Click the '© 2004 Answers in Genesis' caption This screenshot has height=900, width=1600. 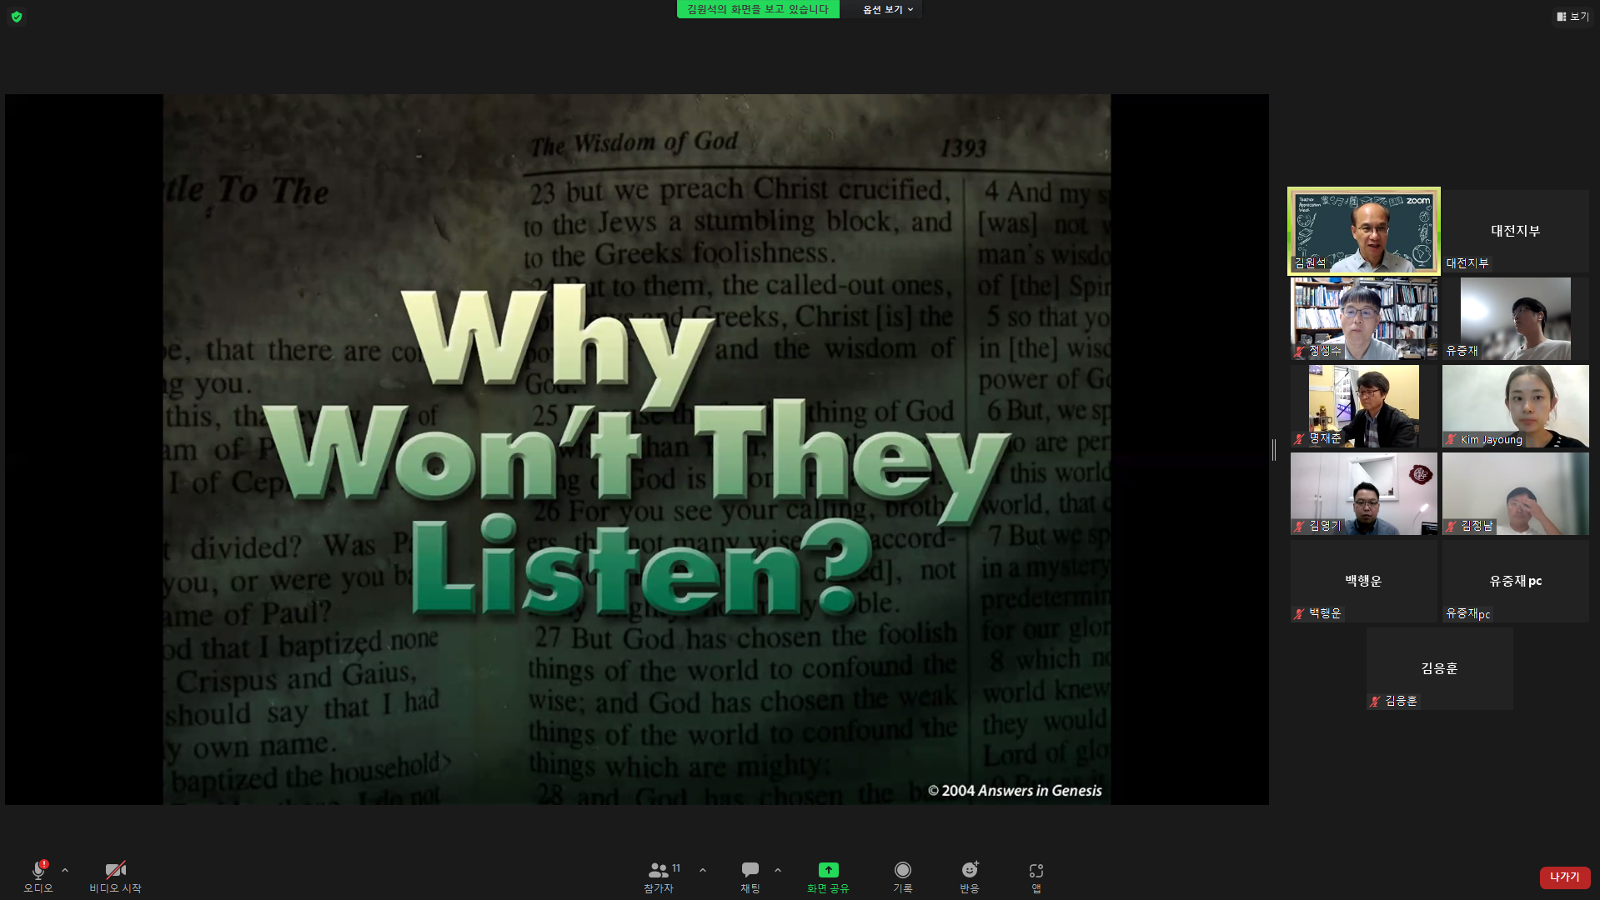point(1015,791)
